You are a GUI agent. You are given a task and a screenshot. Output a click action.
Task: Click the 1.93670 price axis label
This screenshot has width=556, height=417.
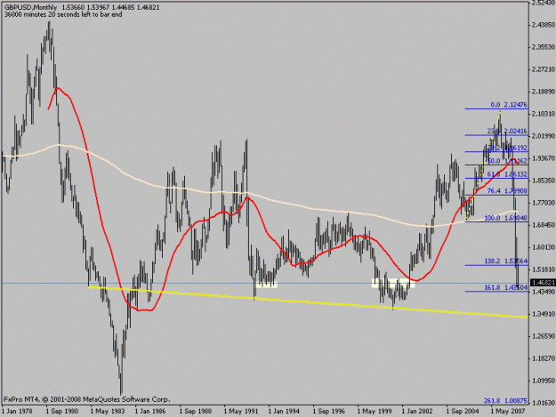click(x=544, y=158)
